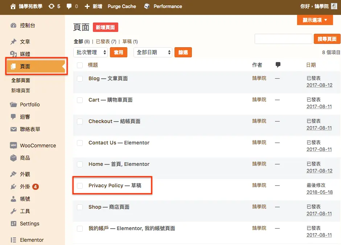Click the comments column header icon
The height and width of the screenshot is (245, 341).
278,65
